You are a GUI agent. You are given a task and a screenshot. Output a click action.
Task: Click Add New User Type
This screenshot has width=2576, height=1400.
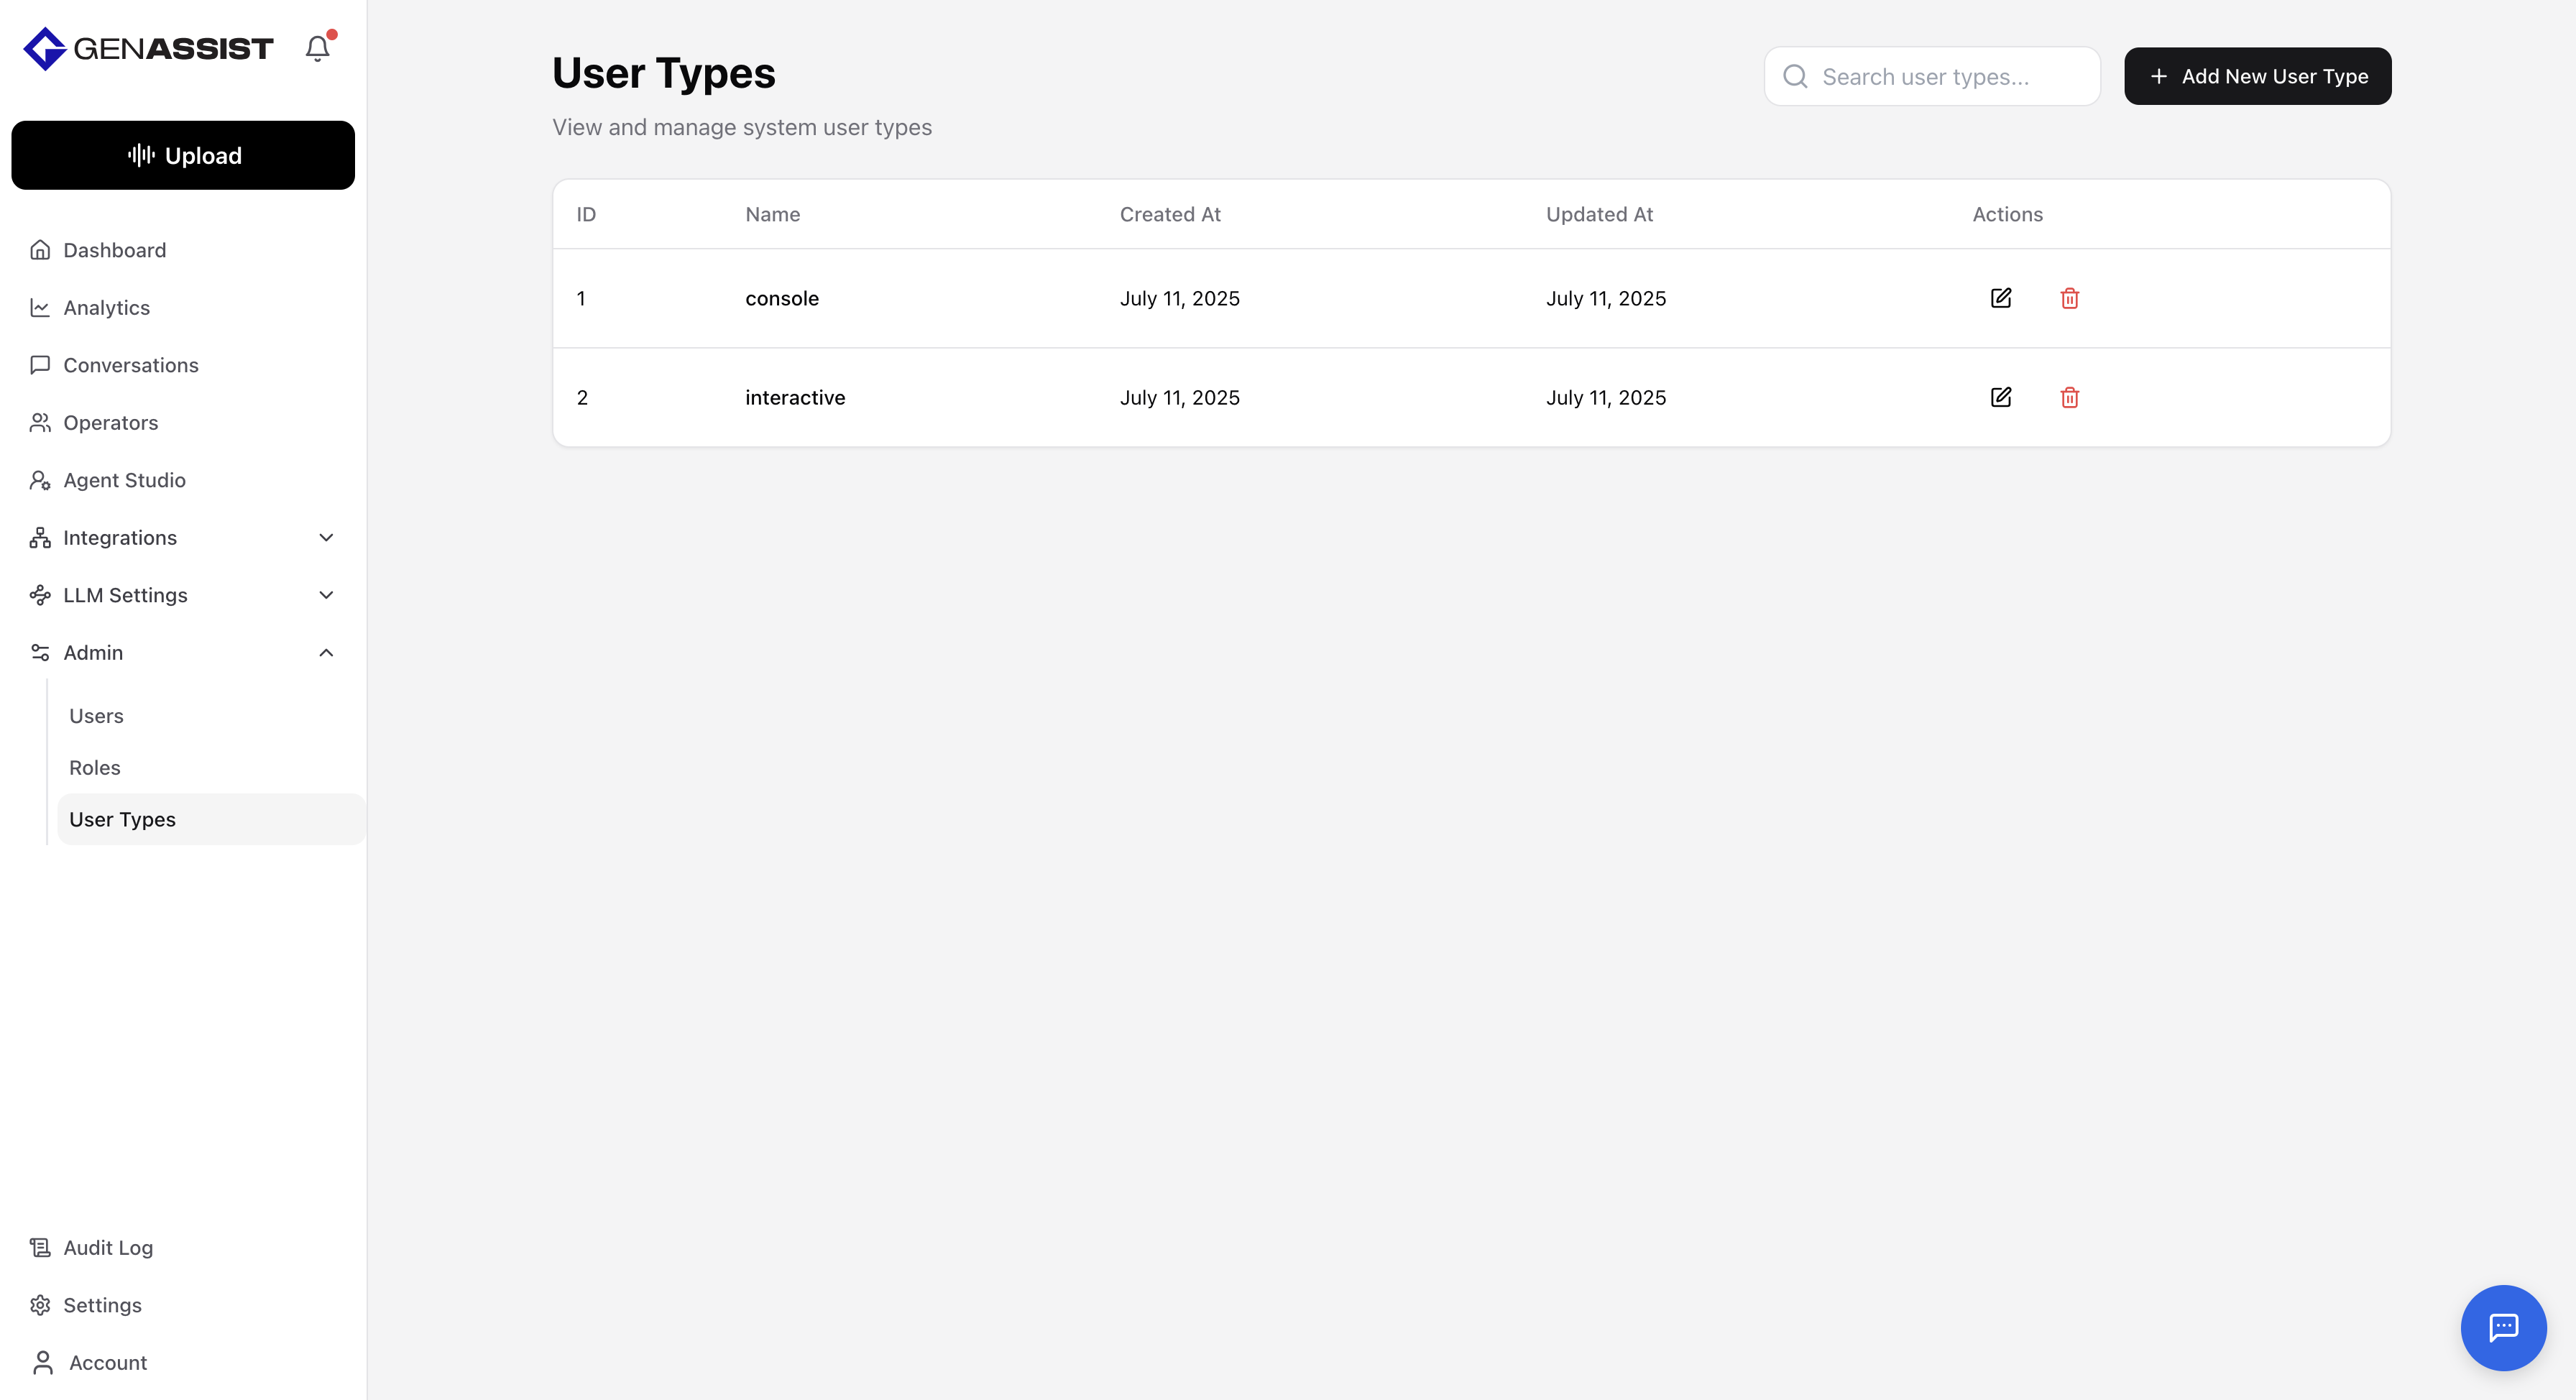[x=2257, y=77]
